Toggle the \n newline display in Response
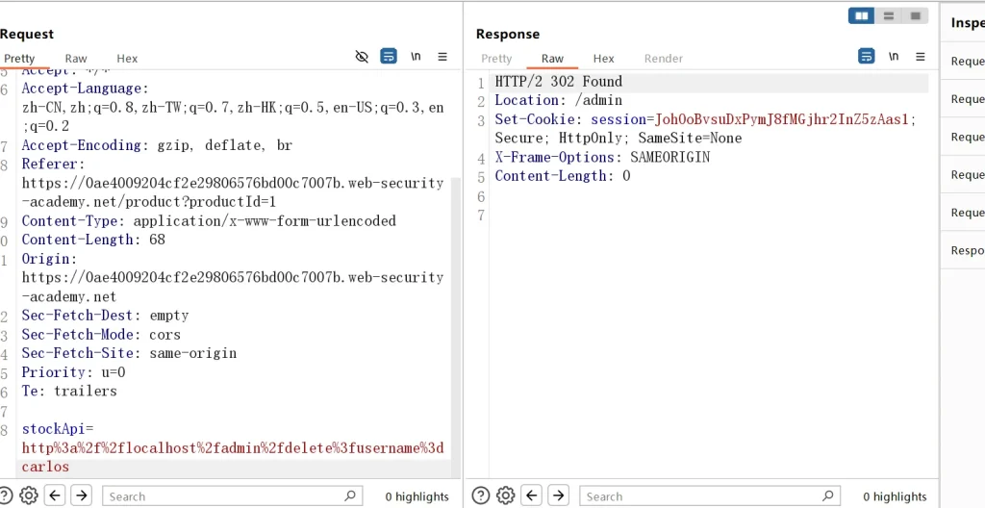Viewport: 985px width, 508px height. pyautogui.click(x=893, y=57)
